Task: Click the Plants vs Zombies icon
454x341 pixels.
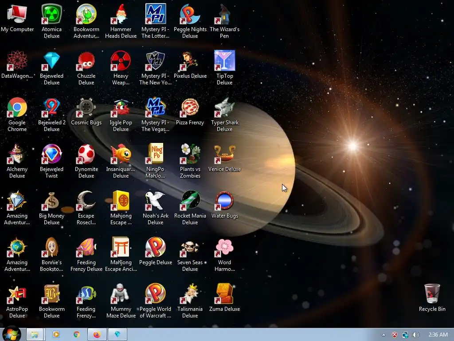Action: tap(190, 154)
